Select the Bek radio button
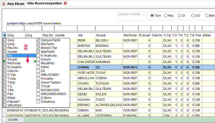The height and width of the screenshot is (123, 215). (x=207, y=16)
